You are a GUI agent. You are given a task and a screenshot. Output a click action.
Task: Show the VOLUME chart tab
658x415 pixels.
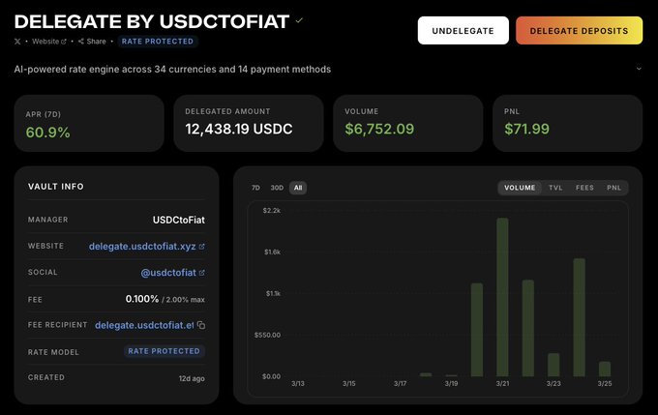[x=520, y=188]
